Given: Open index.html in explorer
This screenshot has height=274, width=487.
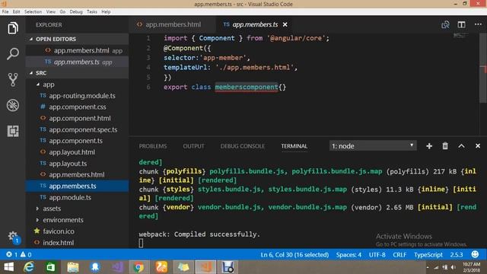Looking at the screenshot, I should click(77, 243).
